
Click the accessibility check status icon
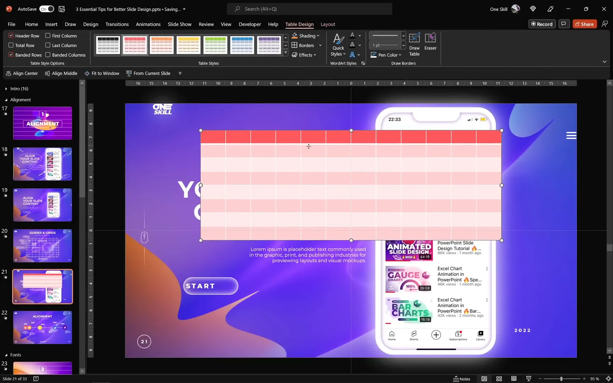click(36, 379)
